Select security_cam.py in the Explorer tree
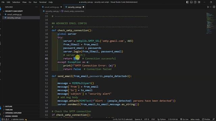This screenshot has width=216, height=121. pos(14,18)
